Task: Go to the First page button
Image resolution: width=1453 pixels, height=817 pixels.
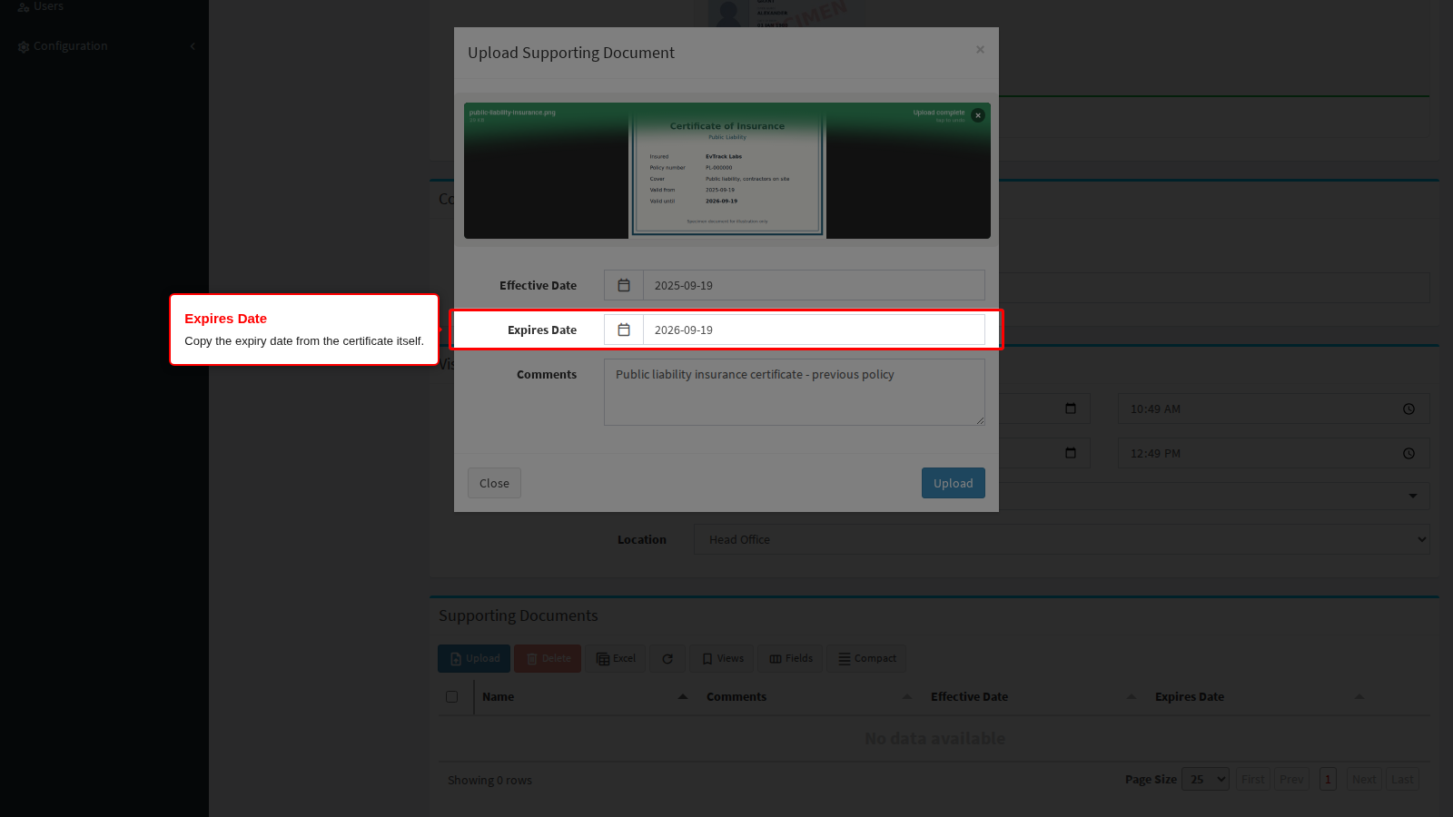Action: 1253,779
